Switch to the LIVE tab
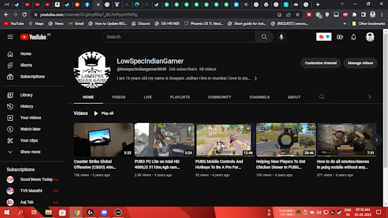 click(x=148, y=97)
